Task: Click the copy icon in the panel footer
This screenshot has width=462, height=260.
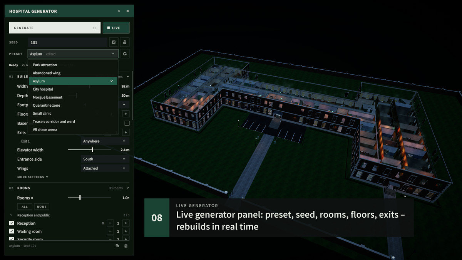Action: tap(117, 246)
